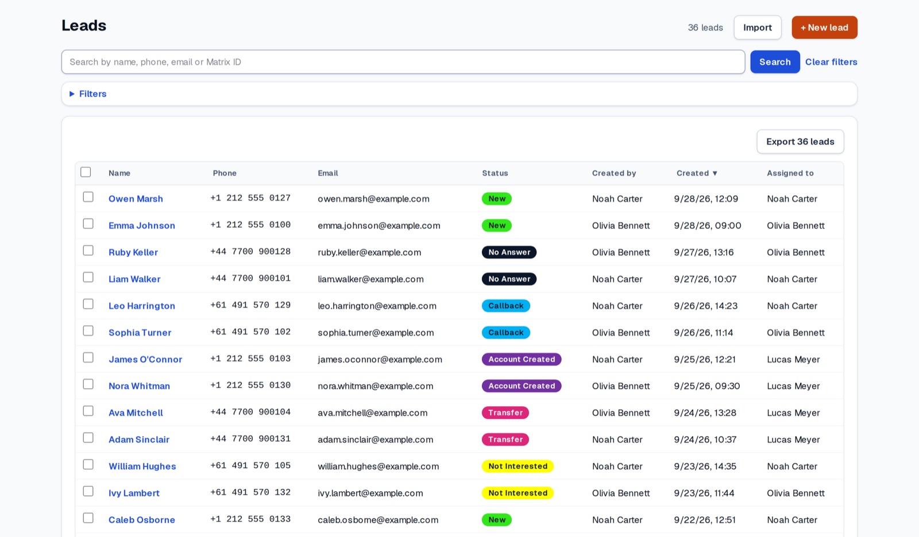
Task: Click phone number +61 491 570 102
Action: [x=250, y=332]
